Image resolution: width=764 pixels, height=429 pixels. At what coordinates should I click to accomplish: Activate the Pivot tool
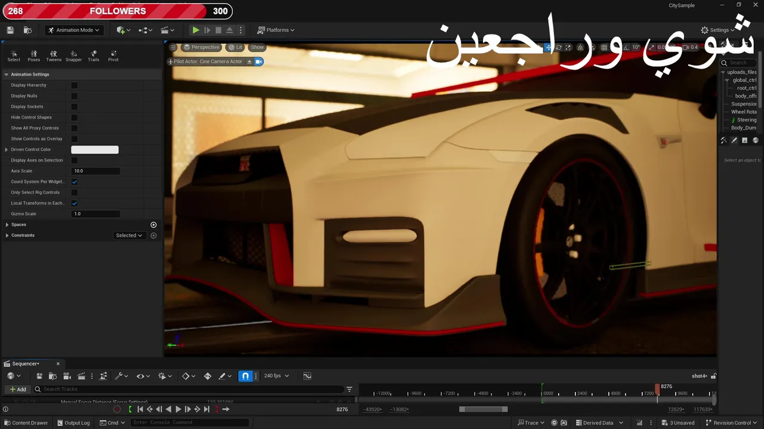[x=113, y=56]
